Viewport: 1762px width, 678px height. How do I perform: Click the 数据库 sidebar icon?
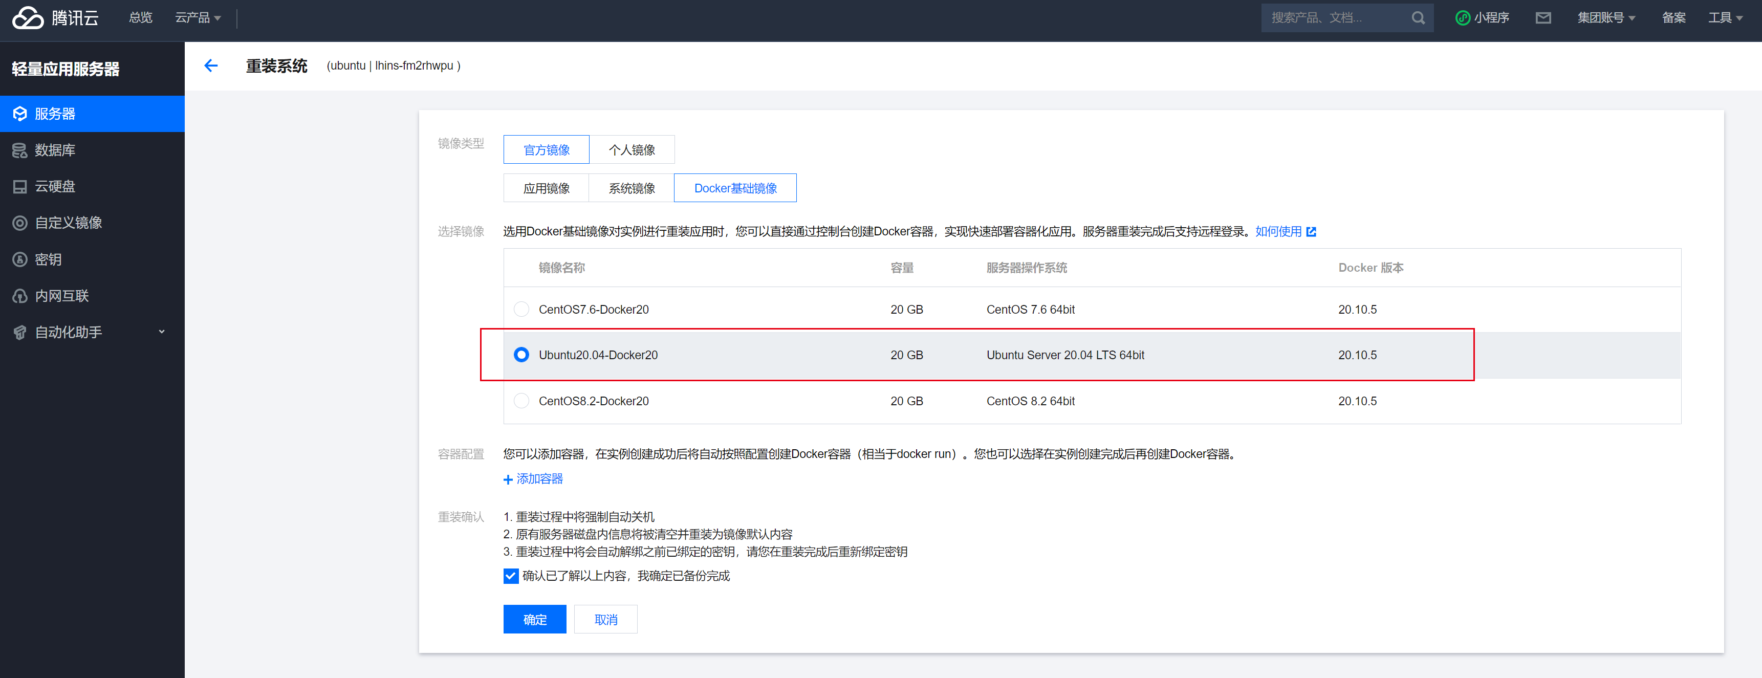(20, 150)
